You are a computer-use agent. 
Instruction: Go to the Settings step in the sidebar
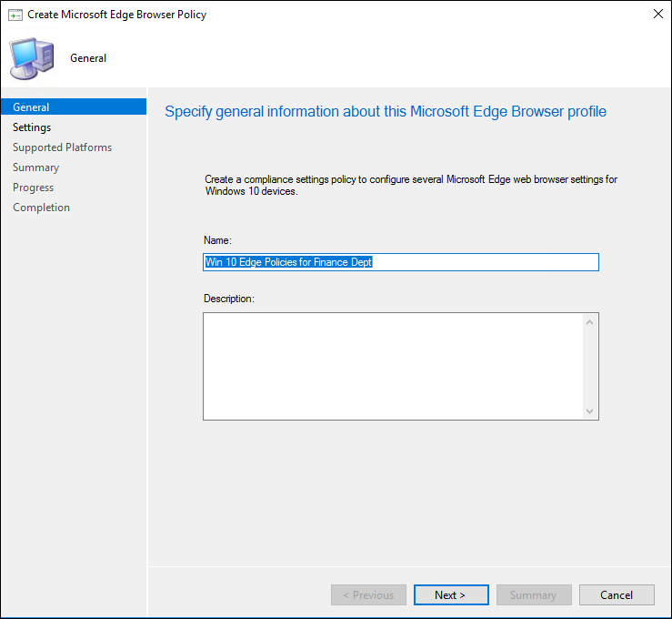(x=32, y=127)
